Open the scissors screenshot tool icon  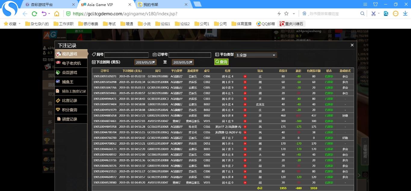click(x=373, y=14)
